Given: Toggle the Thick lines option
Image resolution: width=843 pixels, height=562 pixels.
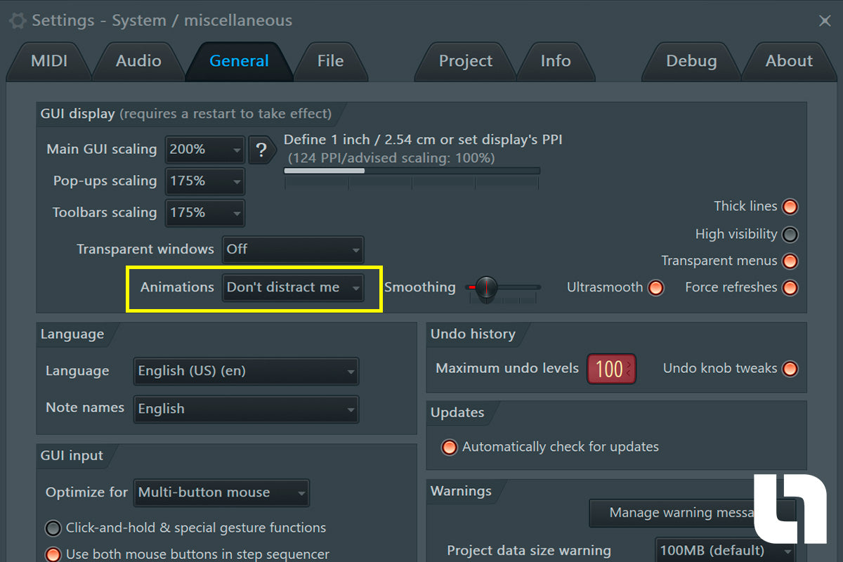Looking at the screenshot, I should pyautogui.click(x=790, y=207).
